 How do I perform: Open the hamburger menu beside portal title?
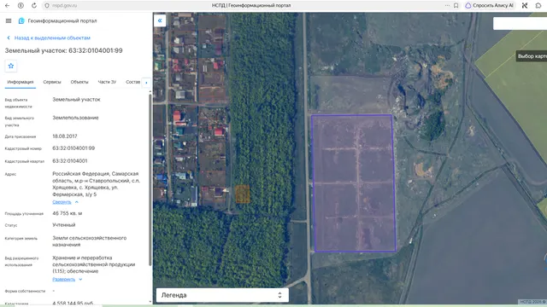(9, 20)
